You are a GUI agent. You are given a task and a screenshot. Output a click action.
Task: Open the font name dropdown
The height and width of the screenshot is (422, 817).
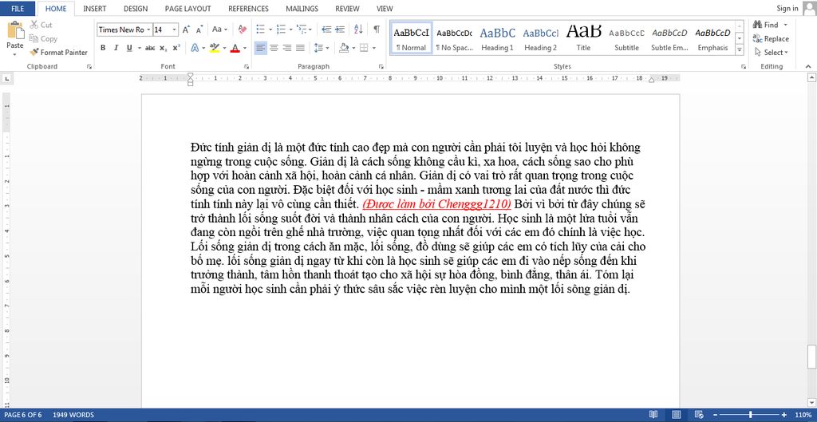click(148, 30)
